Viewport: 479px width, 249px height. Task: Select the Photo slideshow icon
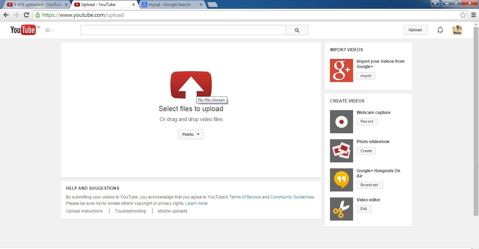(341, 151)
